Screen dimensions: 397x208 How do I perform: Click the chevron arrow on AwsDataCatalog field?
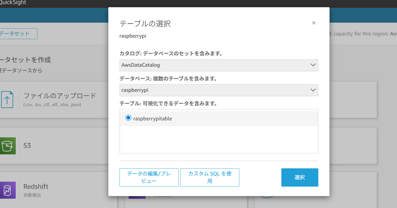click(x=313, y=65)
